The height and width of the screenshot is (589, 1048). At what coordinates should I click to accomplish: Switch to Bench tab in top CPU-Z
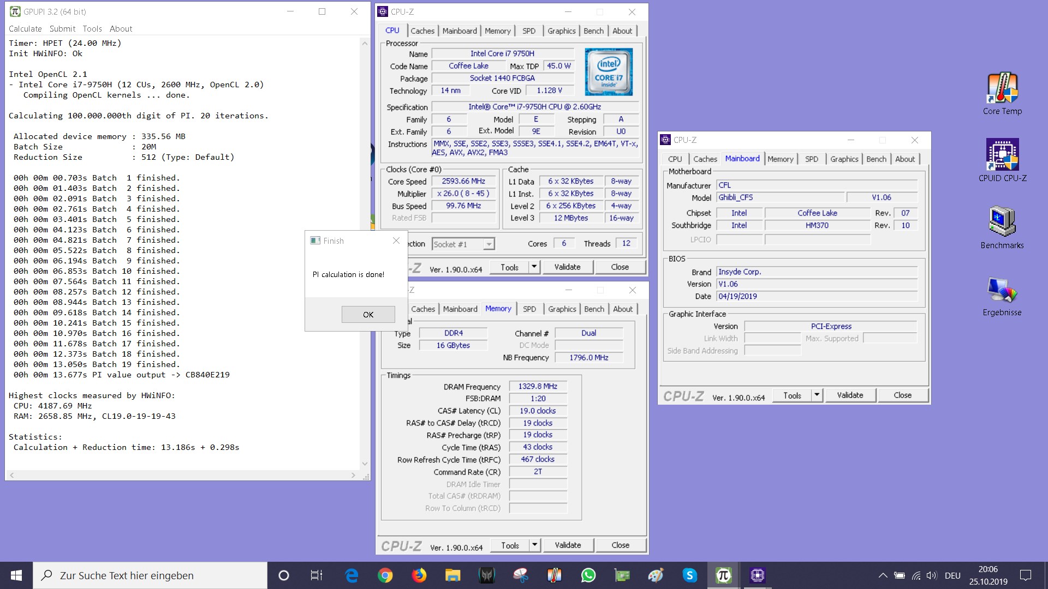tap(593, 31)
